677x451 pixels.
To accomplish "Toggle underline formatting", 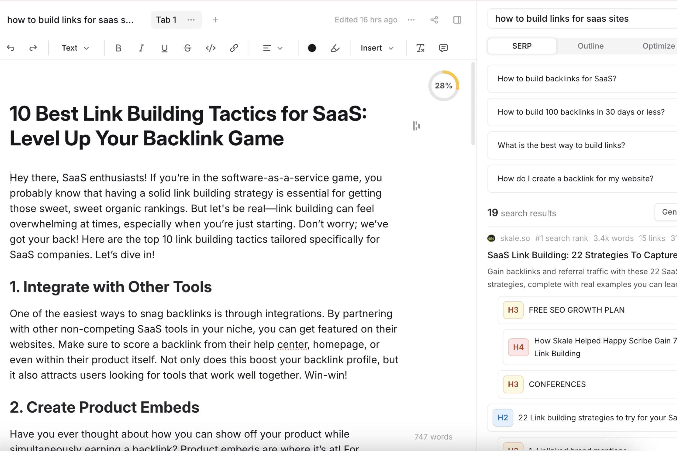I will point(164,48).
